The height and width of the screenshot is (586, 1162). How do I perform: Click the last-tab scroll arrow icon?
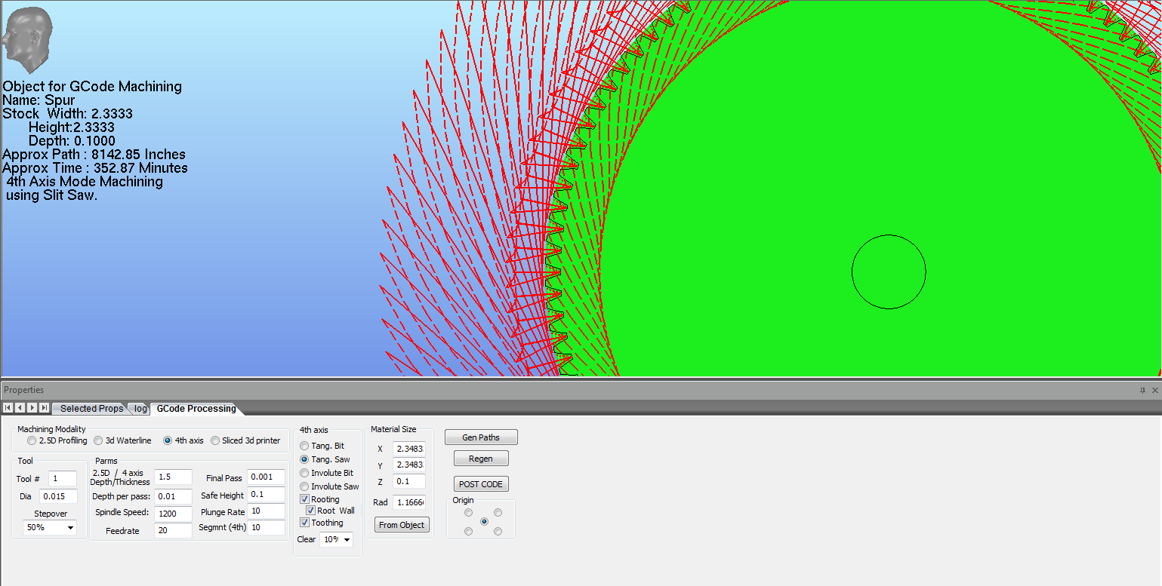tap(45, 408)
